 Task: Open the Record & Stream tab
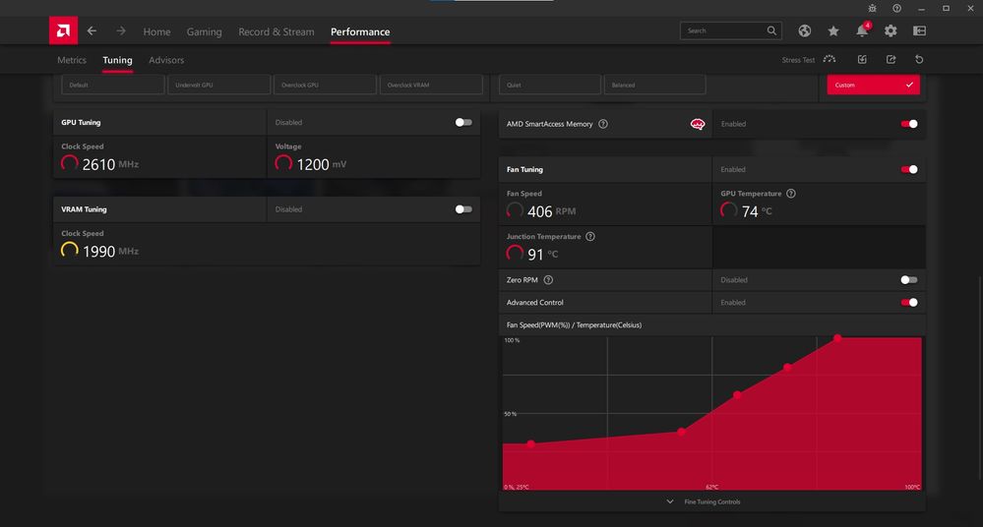click(x=276, y=31)
